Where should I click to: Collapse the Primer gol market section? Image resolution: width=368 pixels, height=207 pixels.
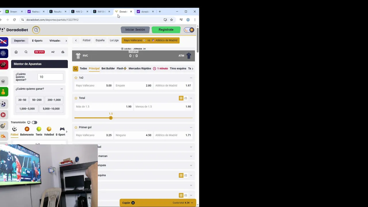pos(191,127)
